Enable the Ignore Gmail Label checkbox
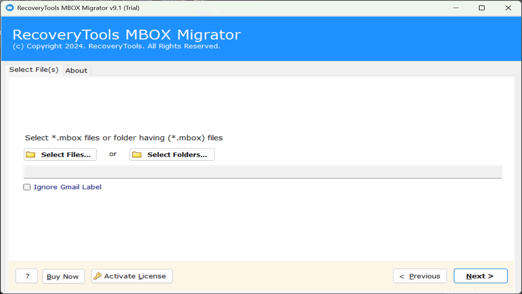Screen dimensions: 522x294 click(x=27, y=187)
